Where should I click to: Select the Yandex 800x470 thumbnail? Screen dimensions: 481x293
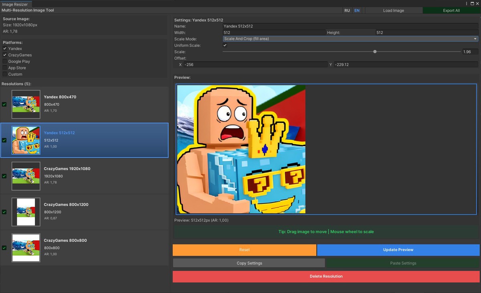point(26,104)
